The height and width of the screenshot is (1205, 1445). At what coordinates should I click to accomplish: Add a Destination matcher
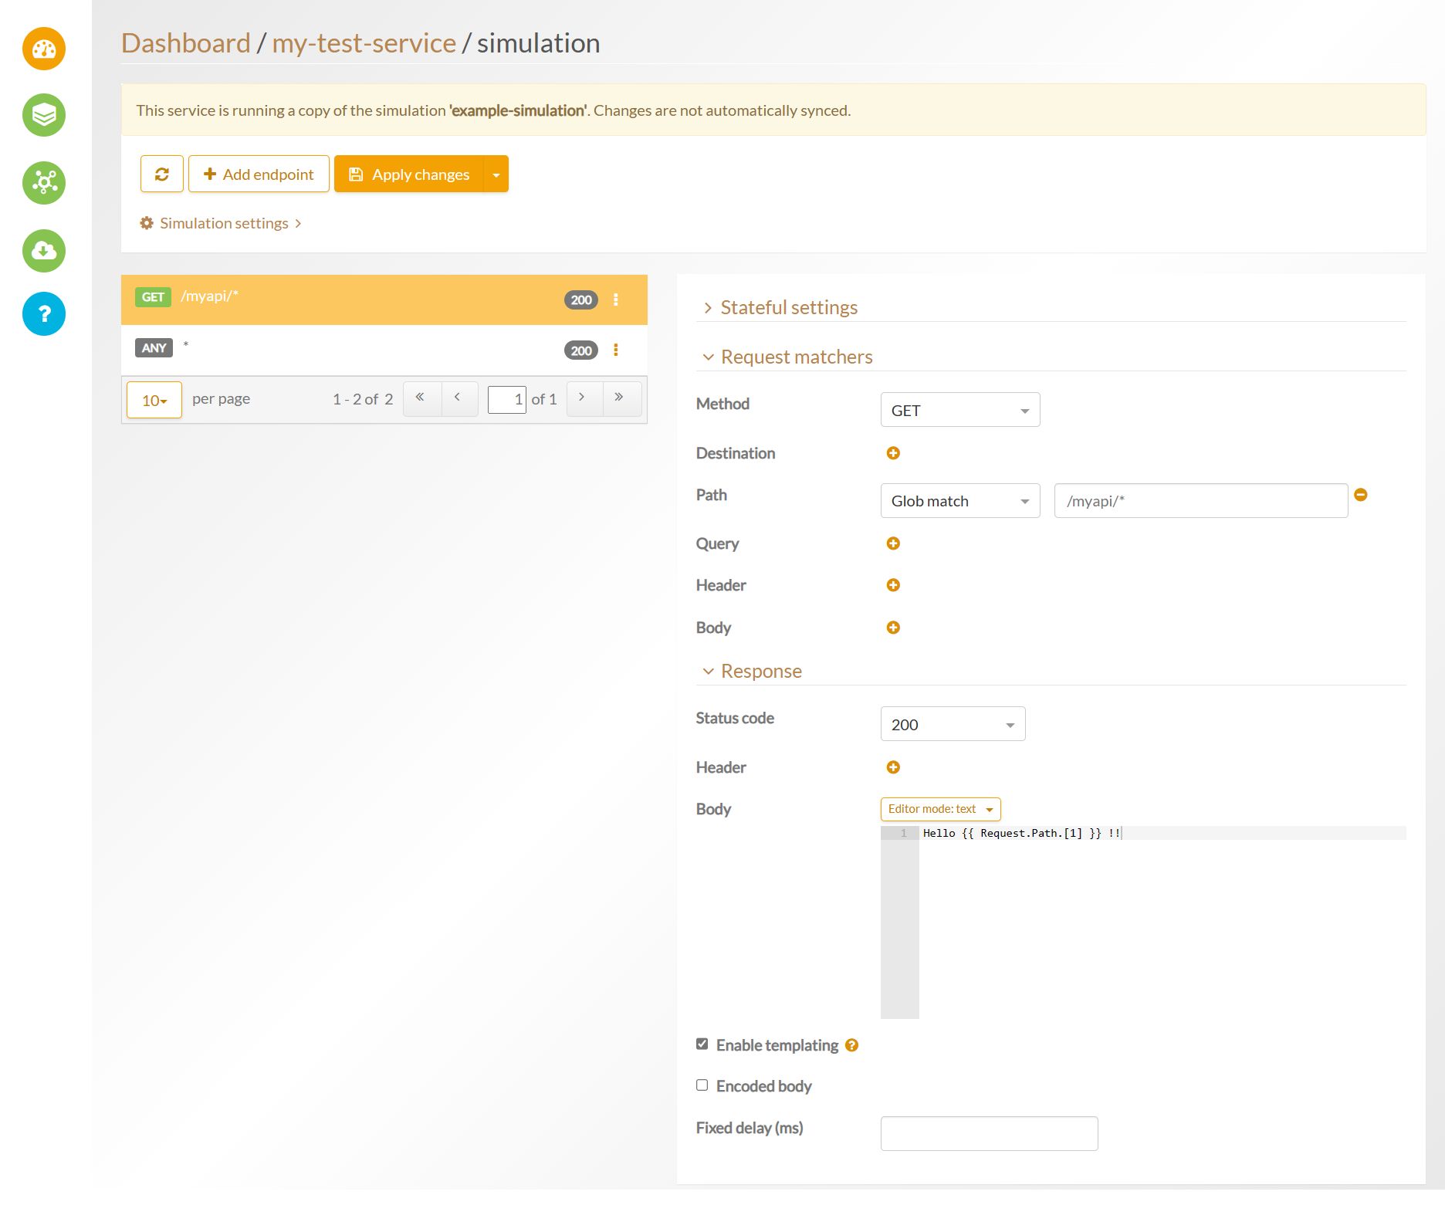pos(893,453)
